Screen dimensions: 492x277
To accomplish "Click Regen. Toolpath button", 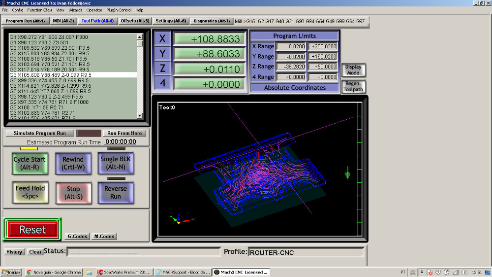I will (353, 86).
